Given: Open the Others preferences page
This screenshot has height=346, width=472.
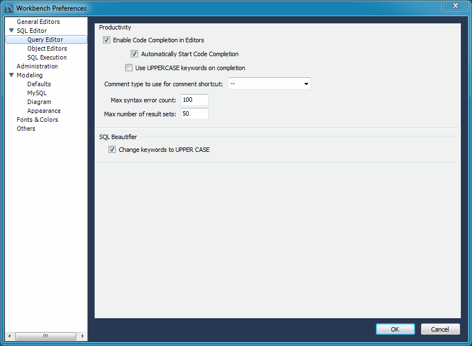Looking at the screenshot, I should (26, 128).
